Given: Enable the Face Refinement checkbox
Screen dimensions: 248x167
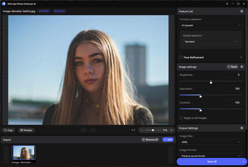Looking at the screenshot, I should point(181,57).
